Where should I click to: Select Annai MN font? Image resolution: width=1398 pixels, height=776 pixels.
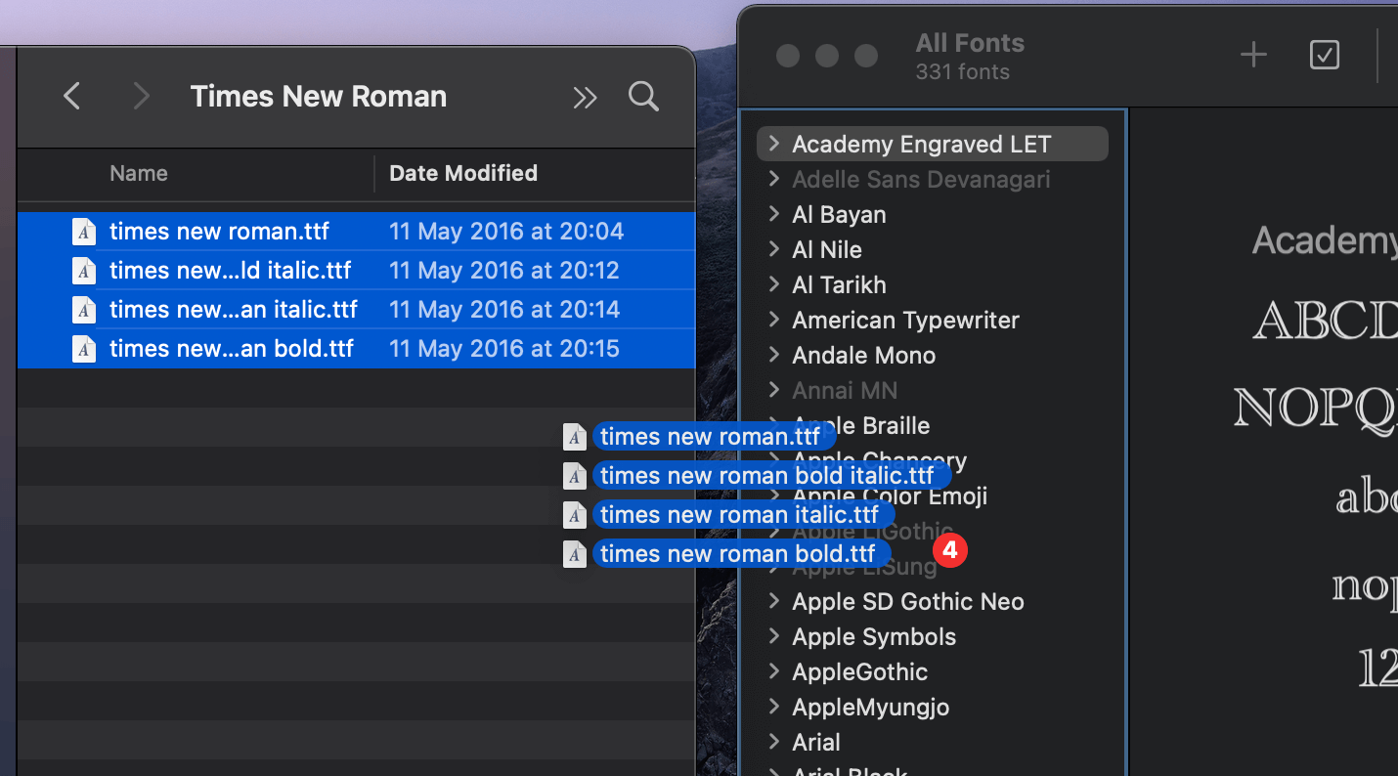(x=845, y=390)
